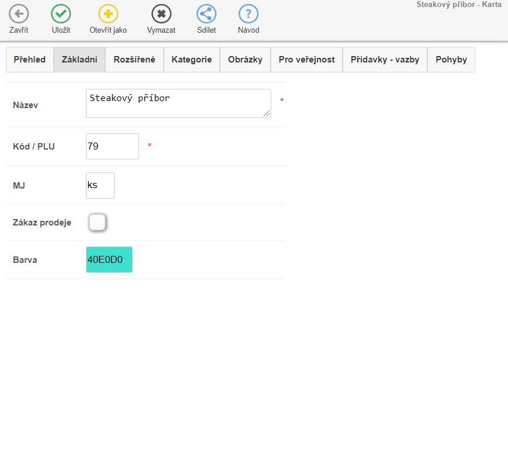Show the Obrázky tab
The image size is (508, 458).
coord(245,60)
